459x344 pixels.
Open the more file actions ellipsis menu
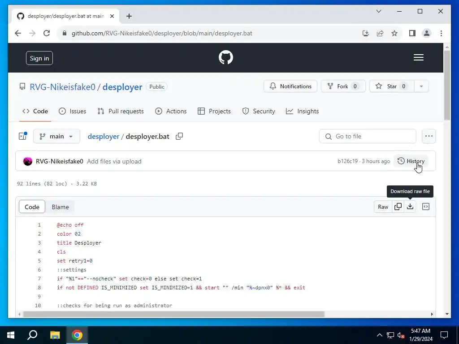click(429, 136)
